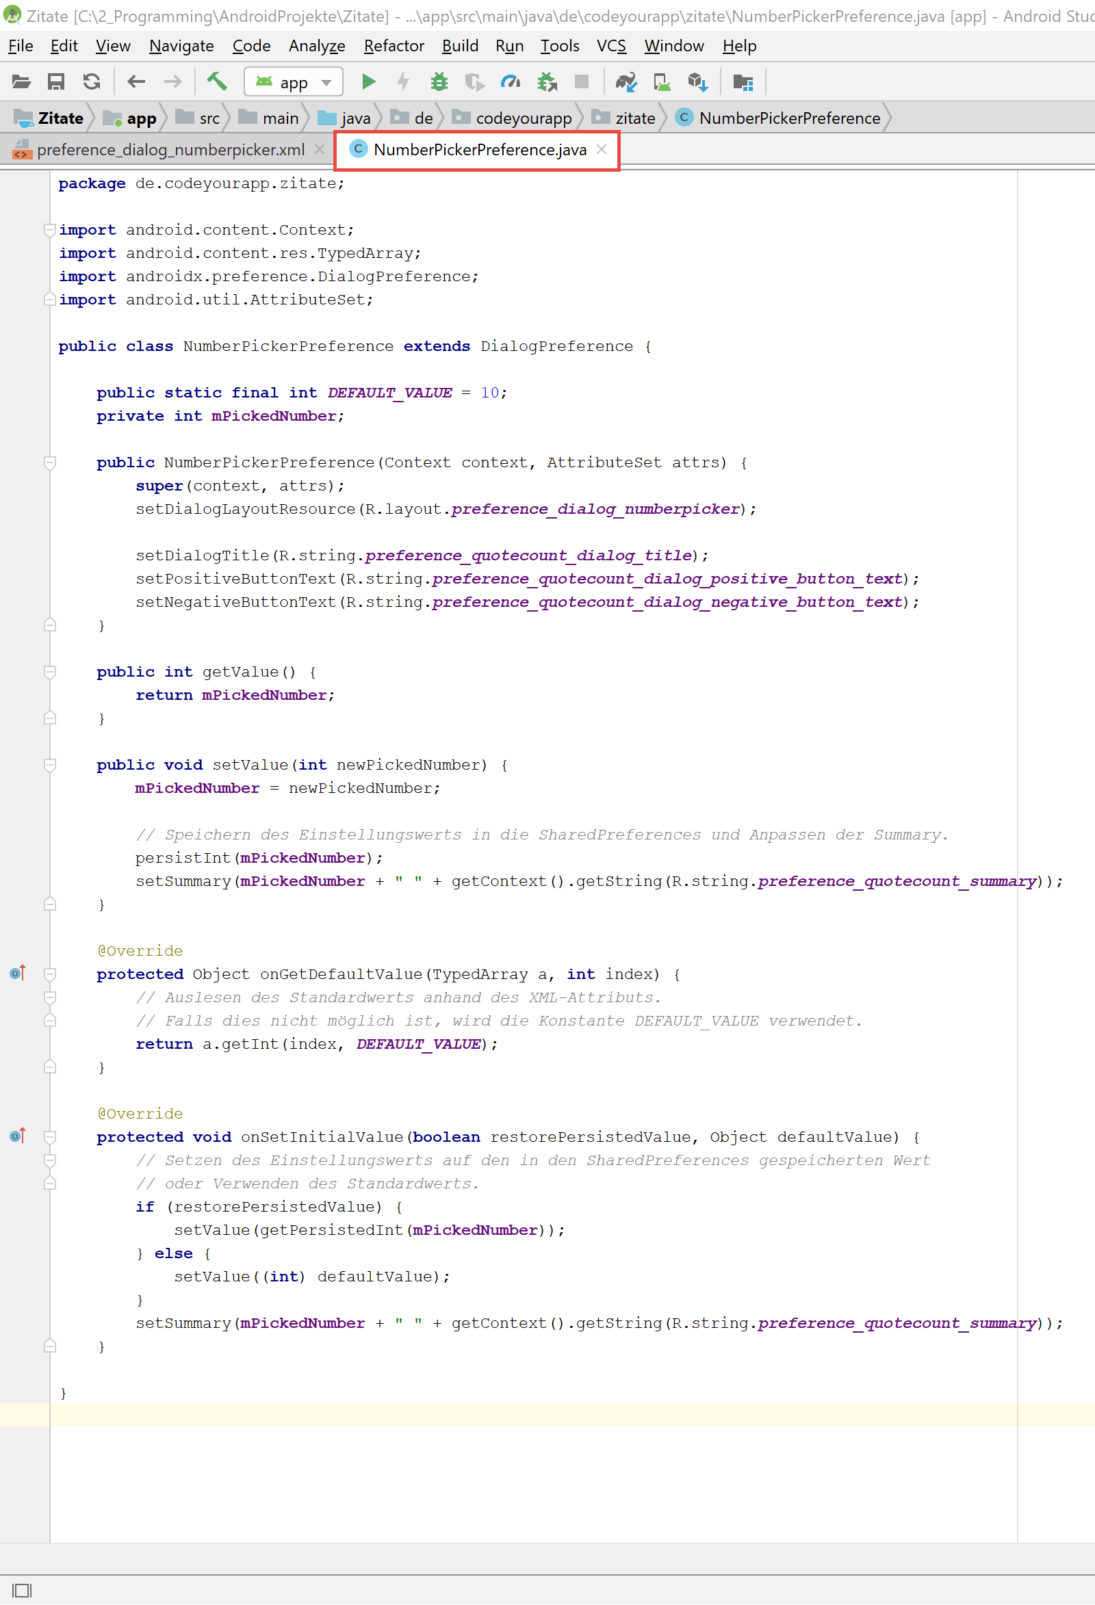1095x1605 pixels.
Task: Click the java breadcrumb
Action: click(x=344, y=118)
